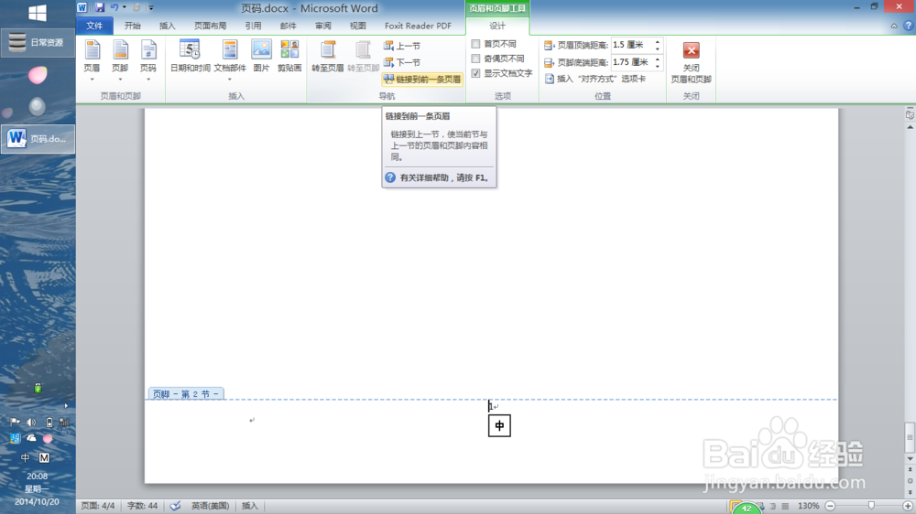The height and width of the screenshot is (514, 916).
Task: Click 页码.docx Word taskbar button
Action: (38, 139)
